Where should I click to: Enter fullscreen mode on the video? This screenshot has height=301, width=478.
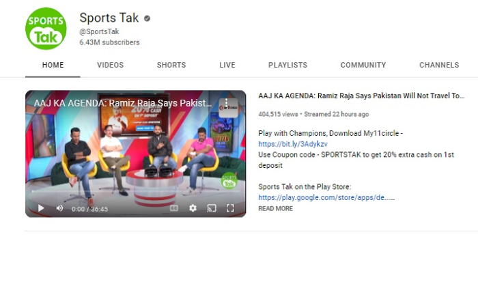point(230,208)
